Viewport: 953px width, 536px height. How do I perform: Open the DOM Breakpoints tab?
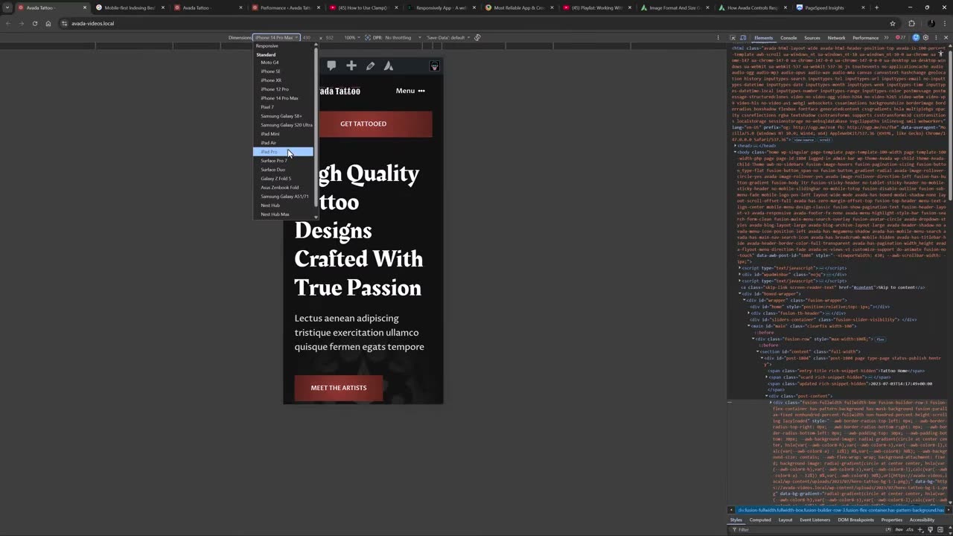[855, 520]
